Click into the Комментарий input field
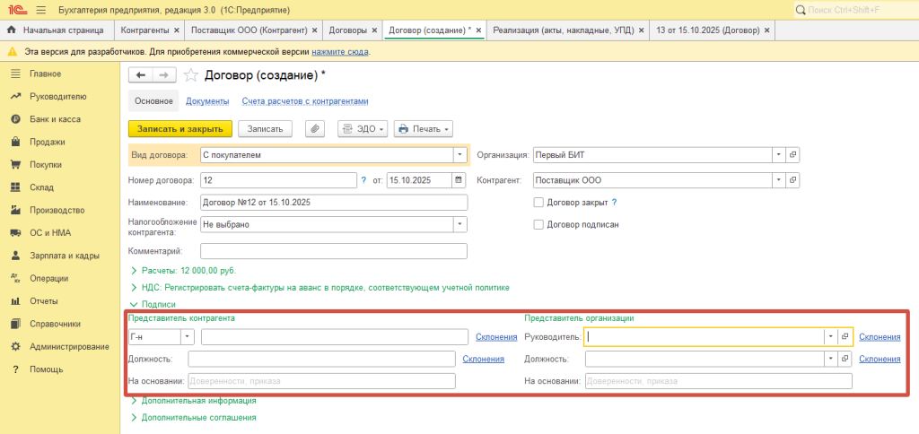 click(333, 251)
